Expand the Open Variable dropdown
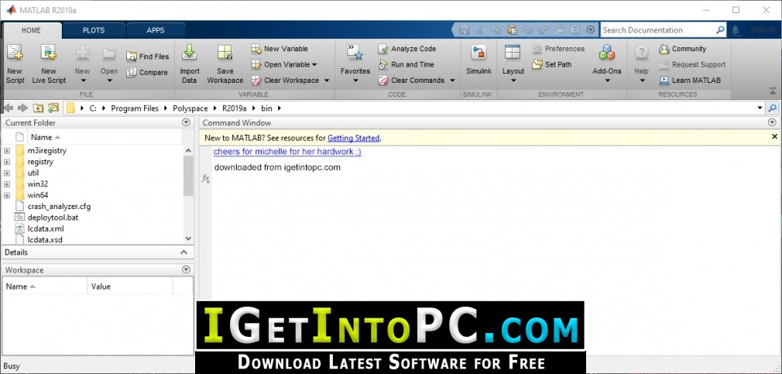Screen dimensions: 782x374 click(314, 64)
